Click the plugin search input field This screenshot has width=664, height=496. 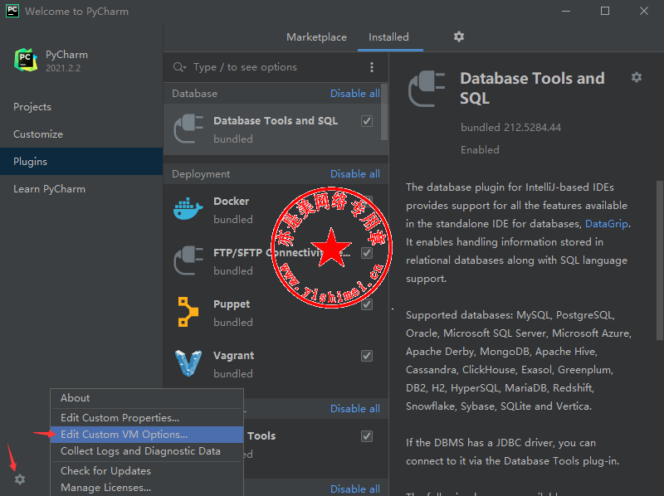[277, 67]
